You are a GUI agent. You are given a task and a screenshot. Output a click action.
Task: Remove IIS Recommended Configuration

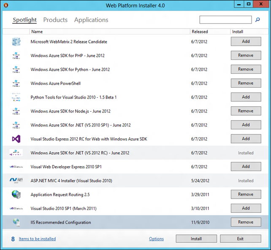click(x=246, y=222)
